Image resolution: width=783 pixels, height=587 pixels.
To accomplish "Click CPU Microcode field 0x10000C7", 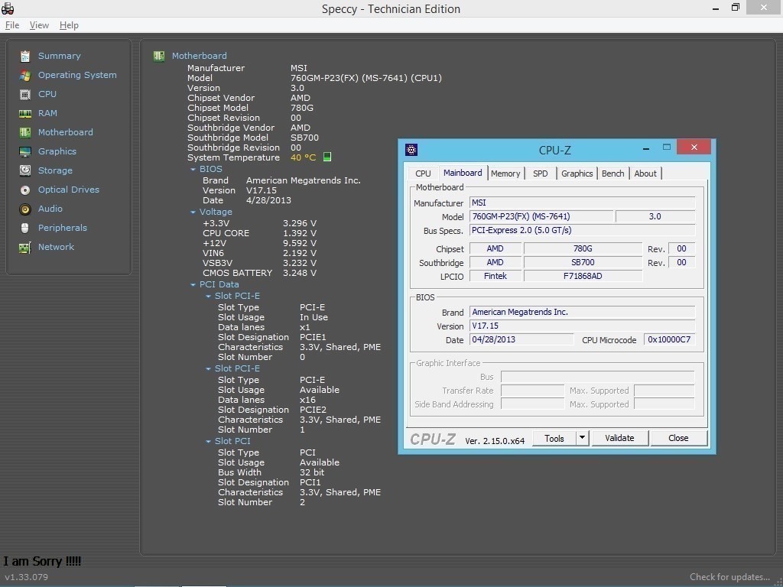I will click(669, 339).
